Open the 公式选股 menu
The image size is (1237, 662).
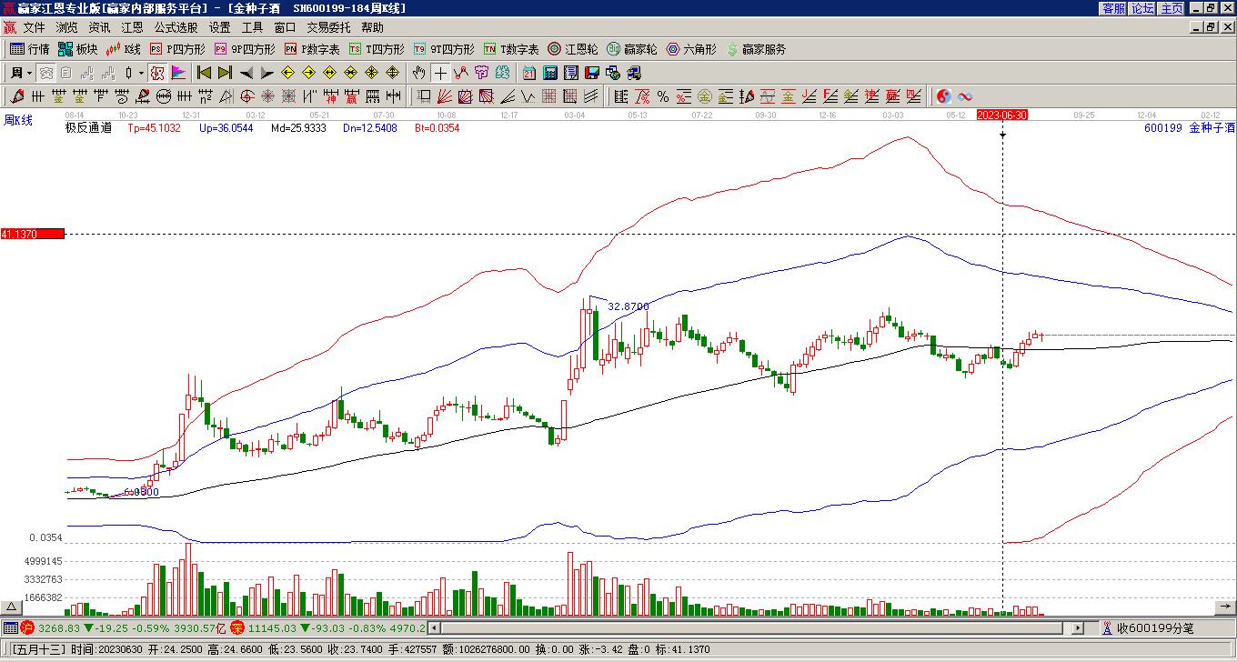click(x=176, y=27)
